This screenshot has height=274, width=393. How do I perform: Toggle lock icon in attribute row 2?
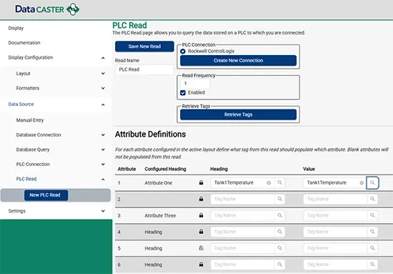201,199
